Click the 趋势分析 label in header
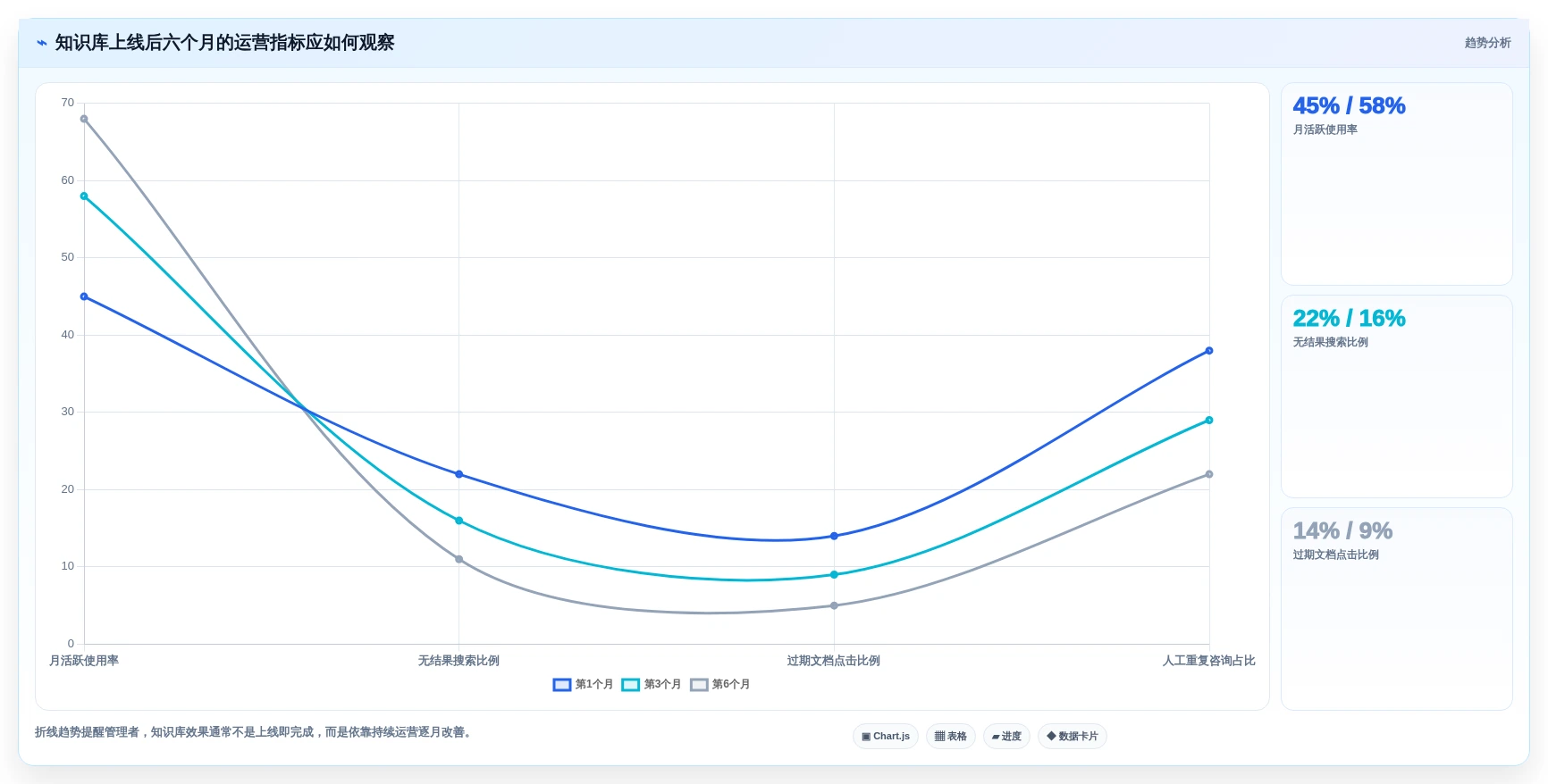 click(1487, 43)
